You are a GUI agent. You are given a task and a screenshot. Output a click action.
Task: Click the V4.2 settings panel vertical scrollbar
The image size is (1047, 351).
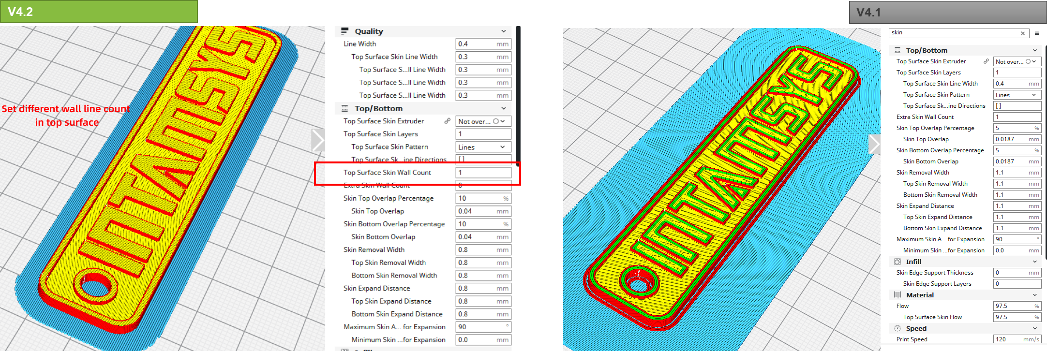pyautogui.click(x=518, y=97)
